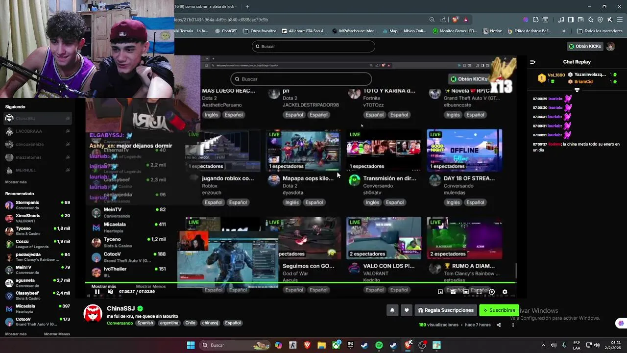Screen dimensions: 627x353
Task: Open media control music note icon
Action: coord(561,20)
